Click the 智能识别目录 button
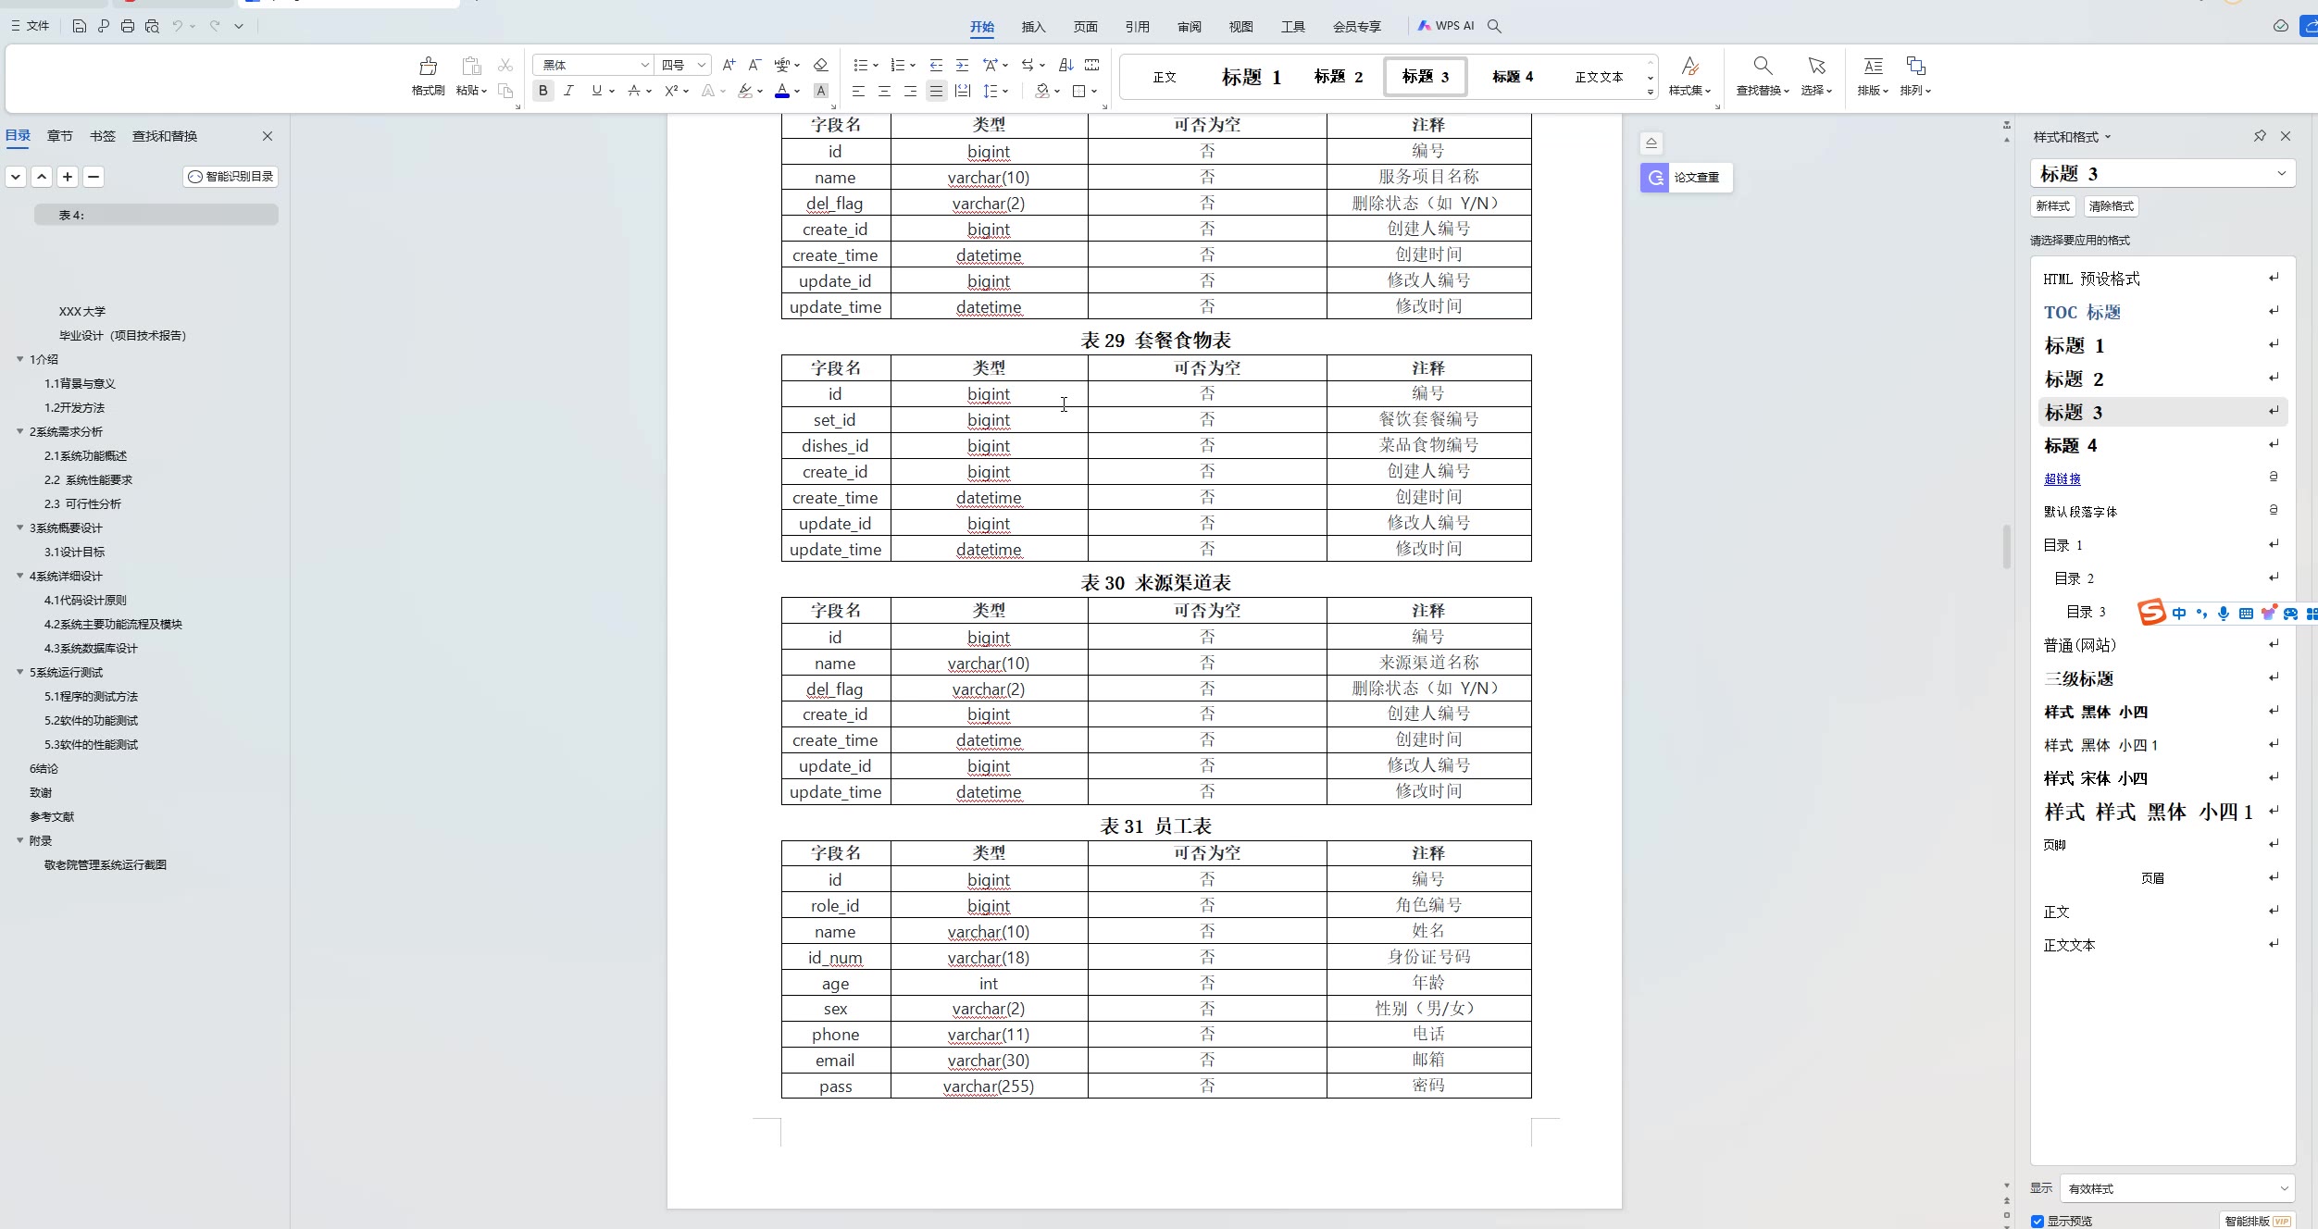 231,177
